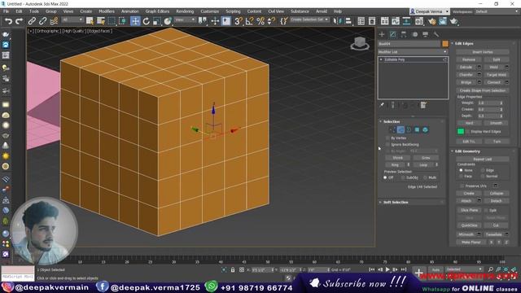
Task: Click the Ring selection button
Action: click(x=395, y=164)
